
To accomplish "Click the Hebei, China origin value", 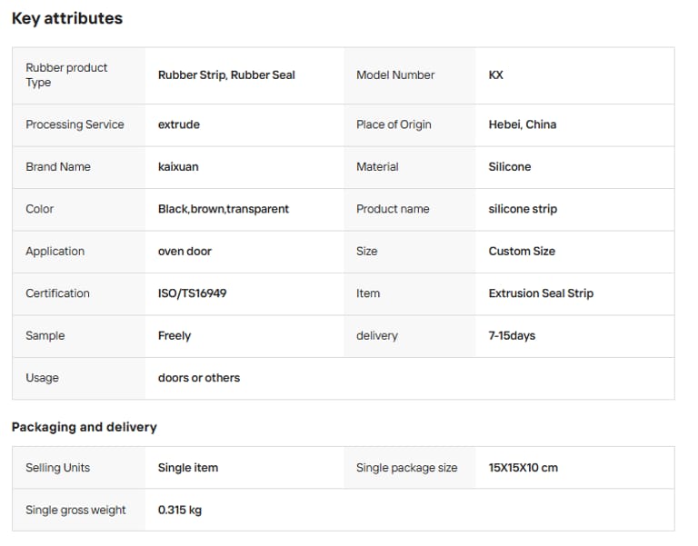I will [523, 124].
